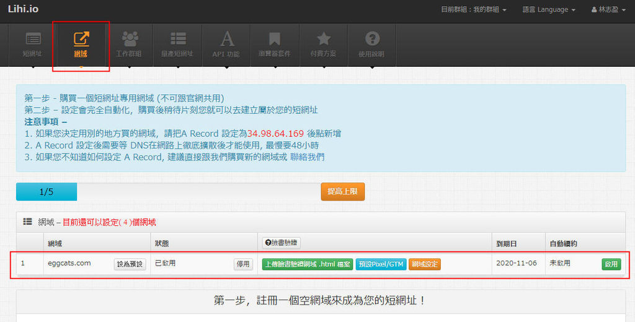Click the red 目前還可以設定( 4 )個網域 text
635x322 pixels.
(109, 222)
